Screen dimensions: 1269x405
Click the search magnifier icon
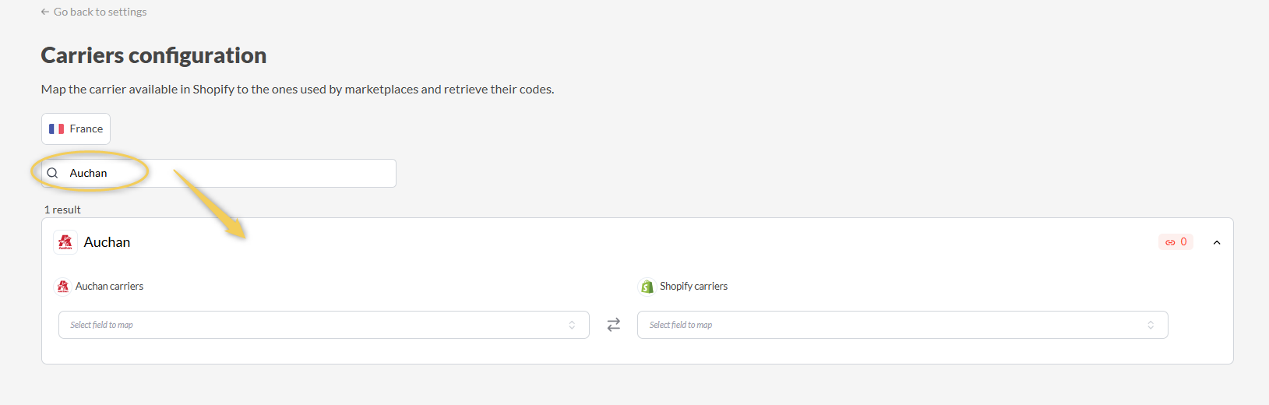pos(53,173)
